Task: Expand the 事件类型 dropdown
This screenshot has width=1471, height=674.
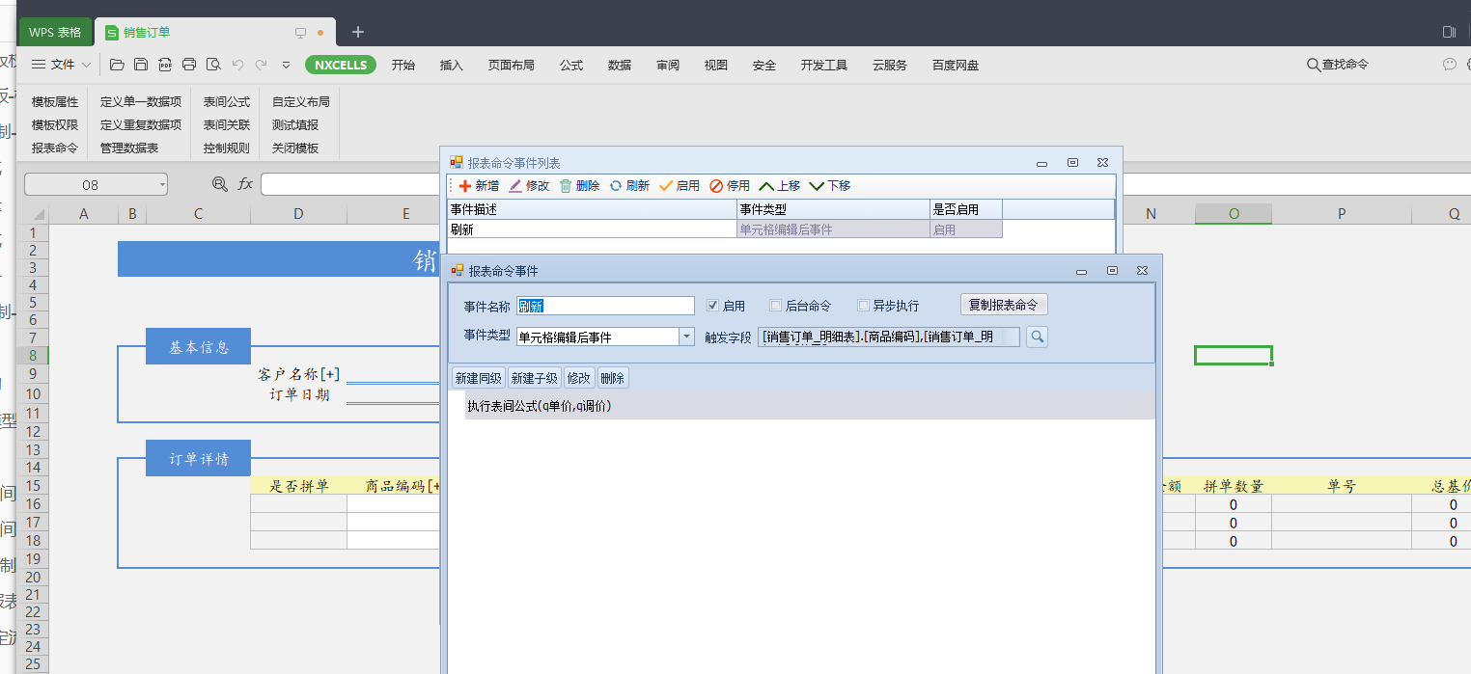Action: [686, 337]
